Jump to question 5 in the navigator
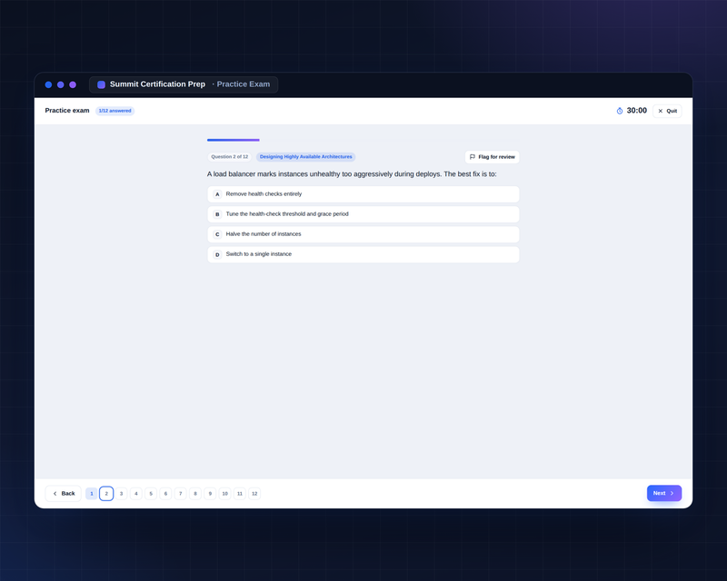Image resolution: width=727 pixels, height=581 pixels. pyautogui.click(x=151, y=494)
